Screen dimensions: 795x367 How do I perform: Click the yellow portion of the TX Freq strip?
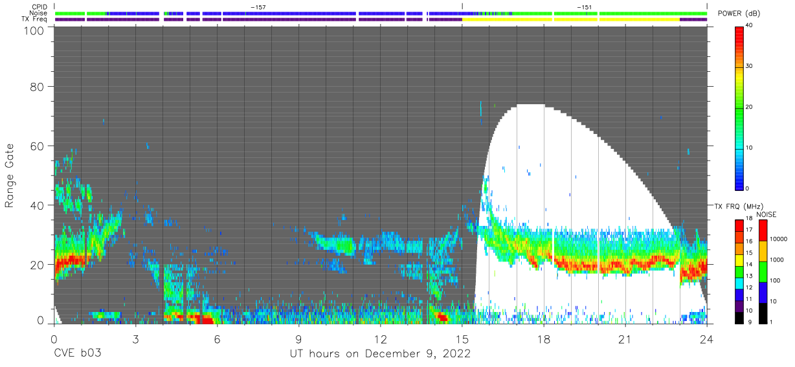[570, 19]
